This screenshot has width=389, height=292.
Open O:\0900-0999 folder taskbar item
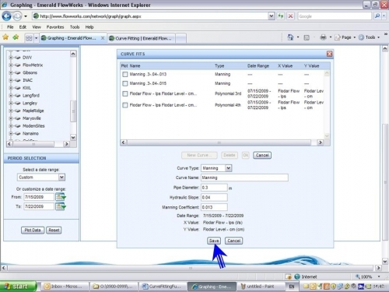tap(114, 287)
